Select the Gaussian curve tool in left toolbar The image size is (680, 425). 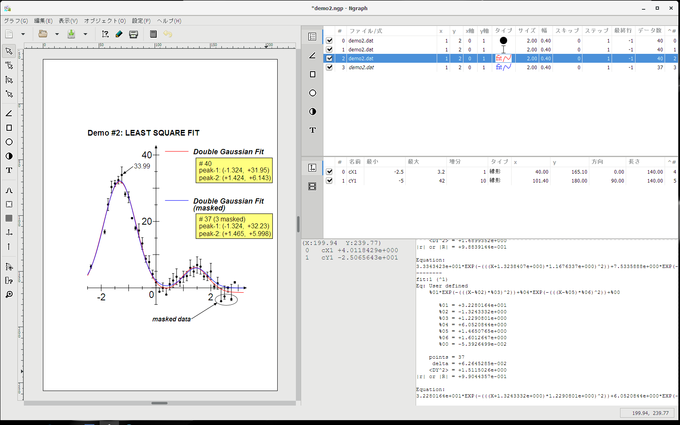pyautogui.click(x=9, y=190)
